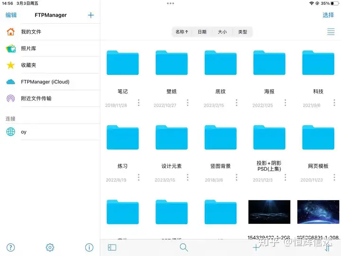This screenshot has width=341, height=256.
Task: Open the search magnifier icon
Action: tap(184, 247)
